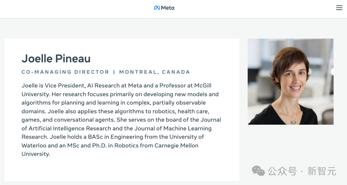The image size is (347, 185).
Task: Click Joelle Pineau's portrait photo
Action: point(291,81)
